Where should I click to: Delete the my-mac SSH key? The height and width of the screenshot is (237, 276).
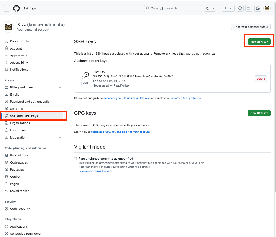tap(260, 79)
